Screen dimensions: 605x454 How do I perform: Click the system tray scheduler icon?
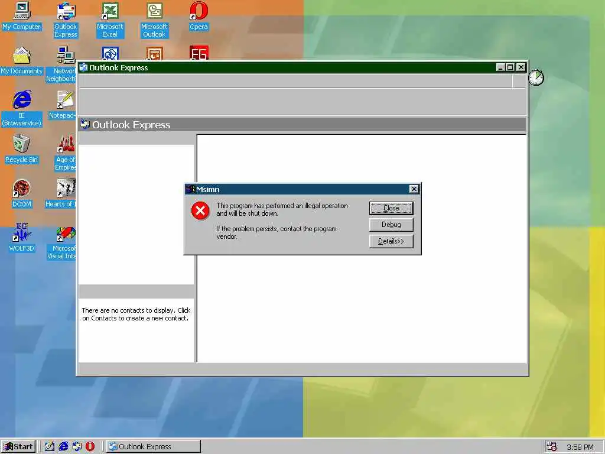(552, 447)
